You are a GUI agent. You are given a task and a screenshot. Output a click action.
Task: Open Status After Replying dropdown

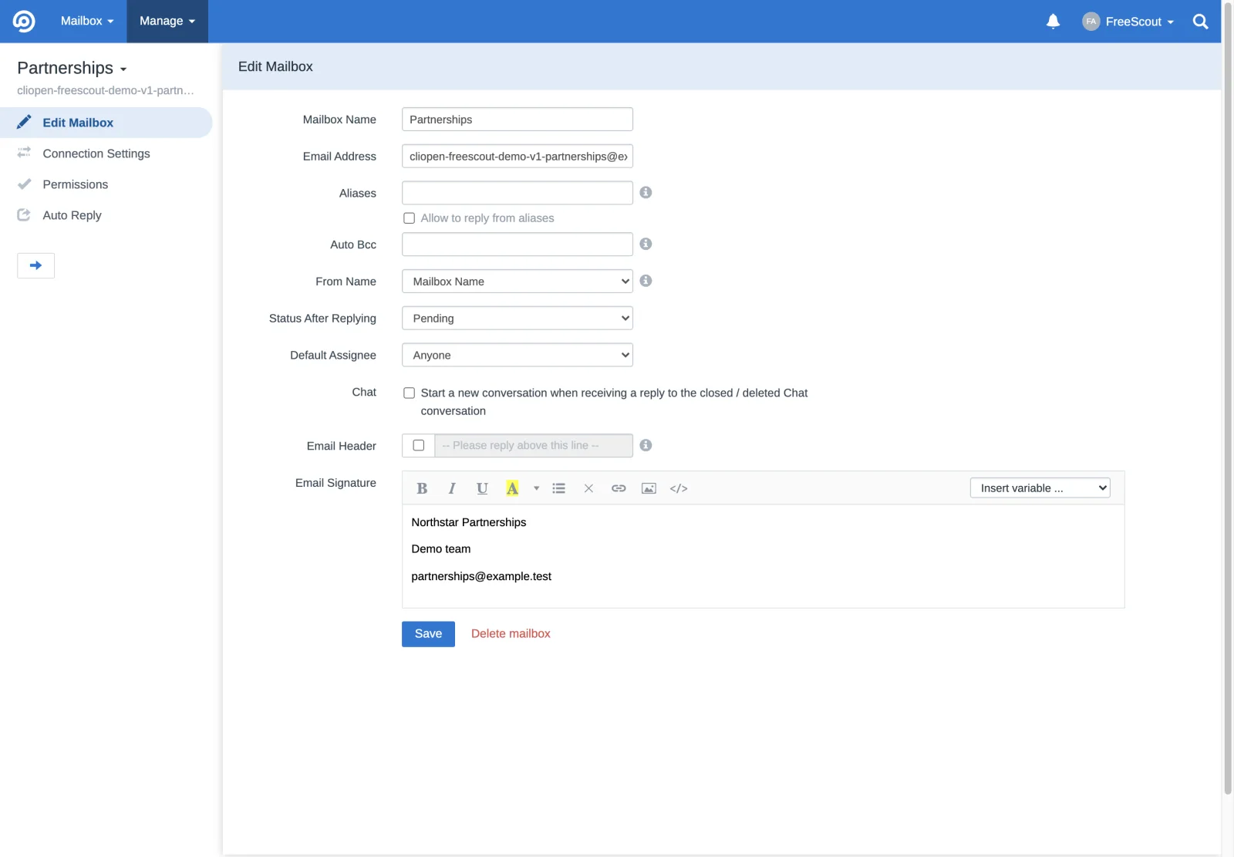(x=518, y=319)
